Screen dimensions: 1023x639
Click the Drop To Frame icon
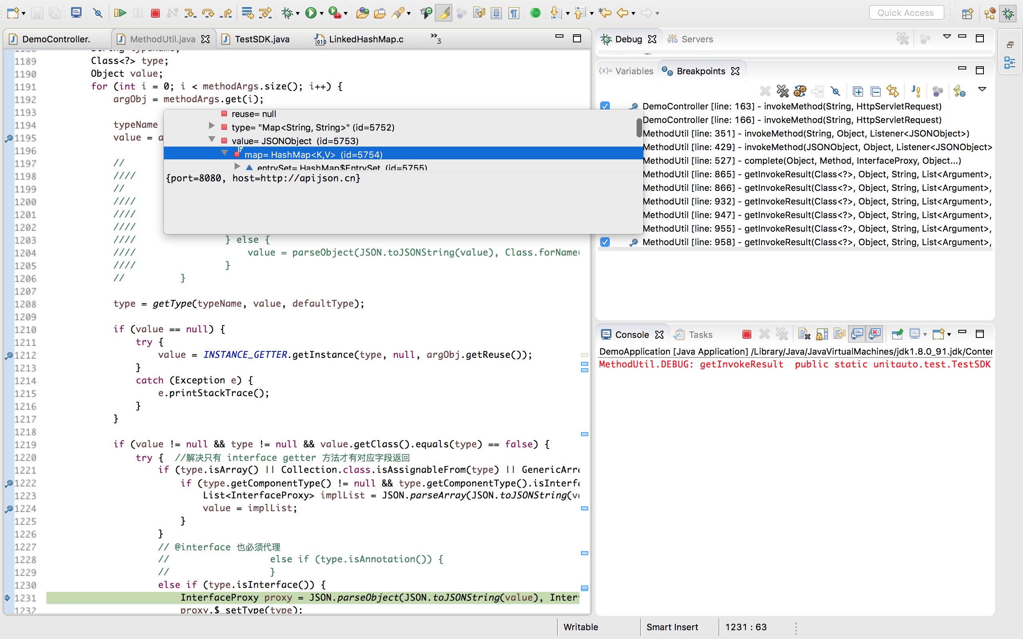pyautogui.click(x=247, y=13)
